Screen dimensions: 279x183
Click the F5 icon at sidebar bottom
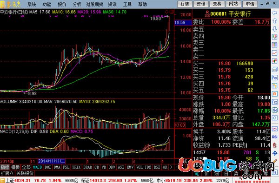tap(274, 172)
